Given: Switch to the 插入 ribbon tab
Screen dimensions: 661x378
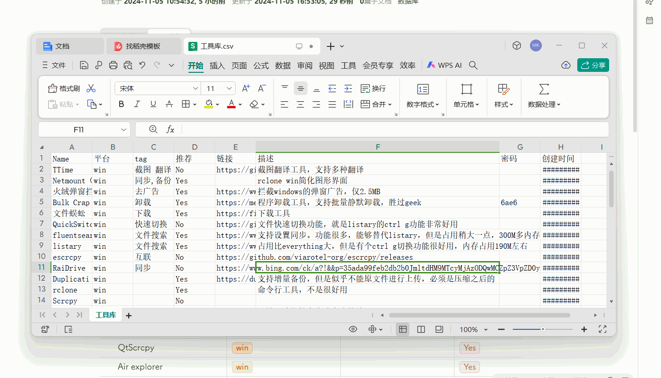Looking at the screenshot, I should 217,66.
